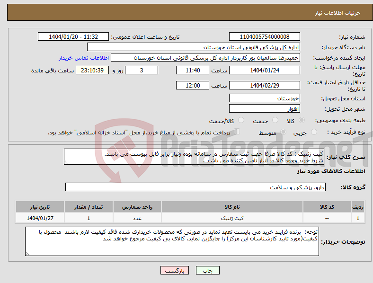Click the unit cell عدد
The image size is (373, 283).
[137, 218]
